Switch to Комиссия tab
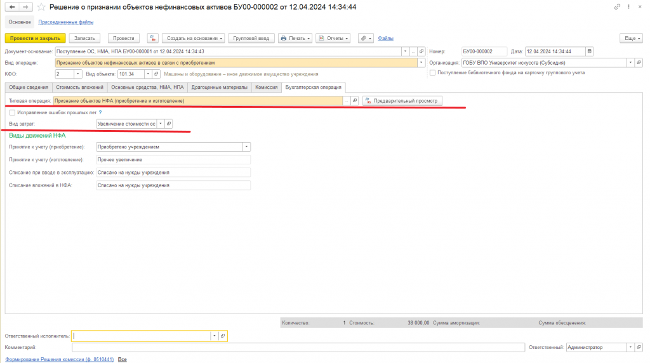 pyautogui.click(x=266, y=88)
